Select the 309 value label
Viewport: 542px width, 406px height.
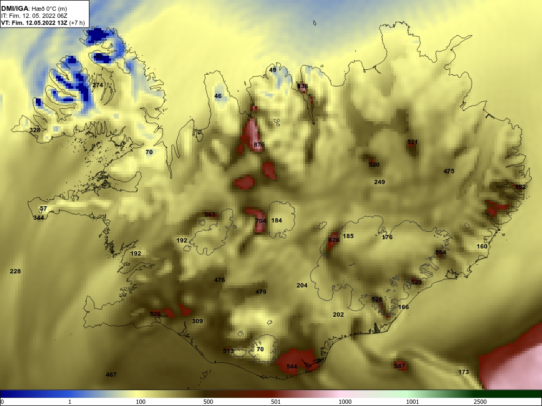coord(197,321)
